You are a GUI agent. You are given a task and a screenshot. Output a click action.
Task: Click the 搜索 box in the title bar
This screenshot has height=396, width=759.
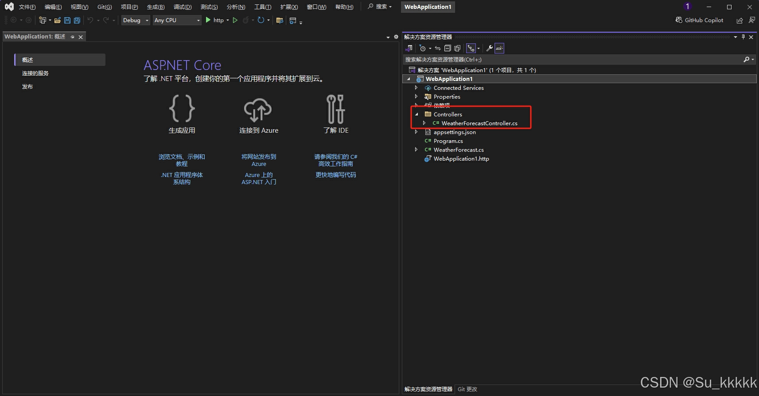(x=380, y=7)
